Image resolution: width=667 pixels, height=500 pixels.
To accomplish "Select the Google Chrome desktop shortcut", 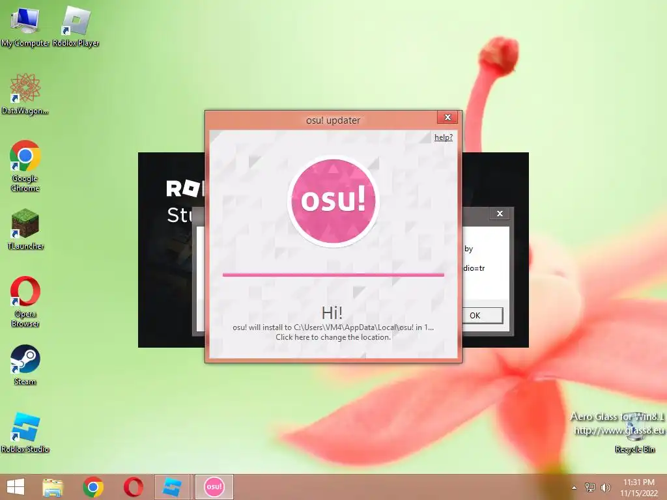I will coord(25,166).
